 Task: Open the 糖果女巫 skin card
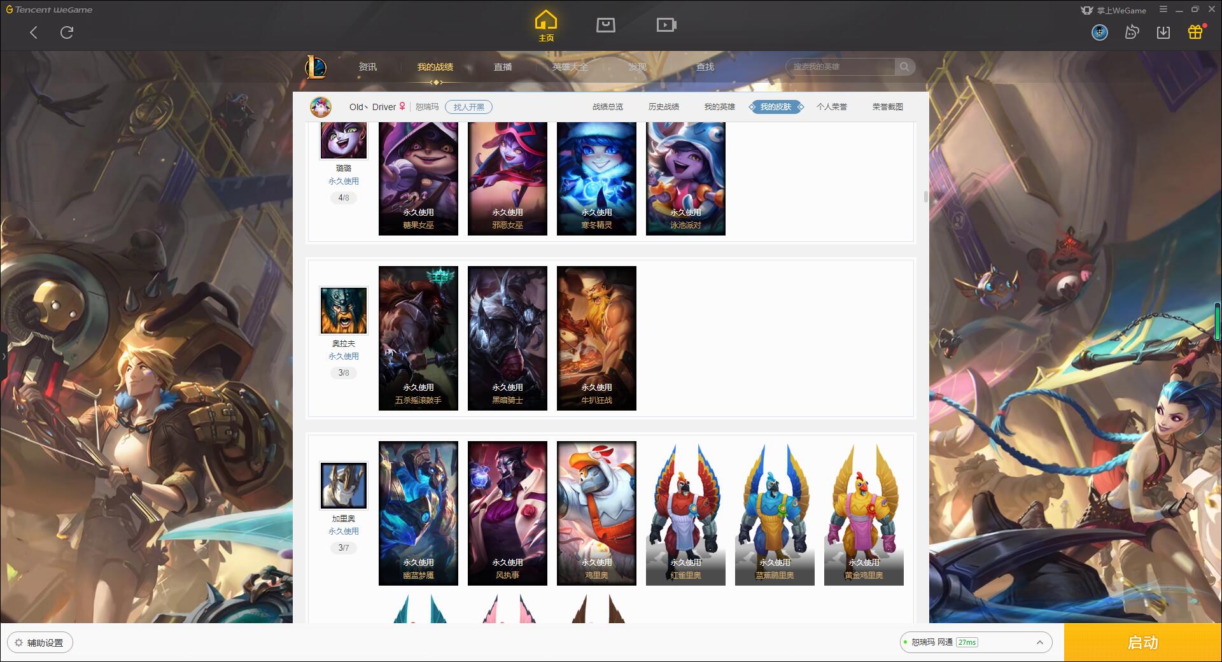coord(418,178)
